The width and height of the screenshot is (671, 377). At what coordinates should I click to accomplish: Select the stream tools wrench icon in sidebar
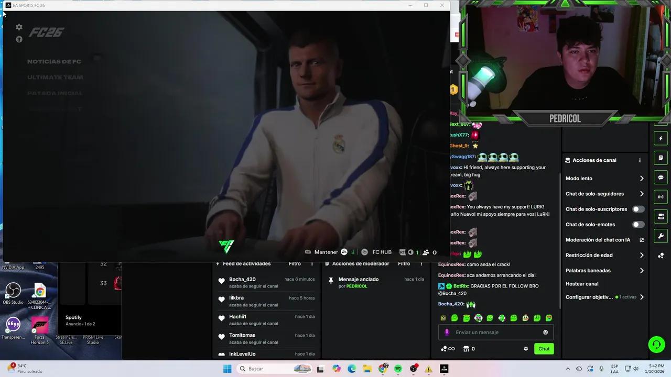(661, 236)
